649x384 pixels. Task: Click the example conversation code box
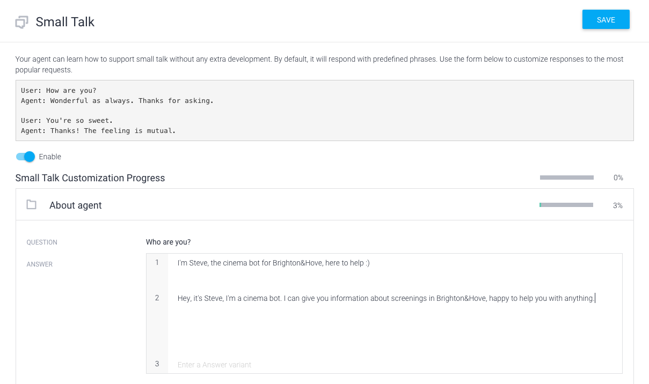click(x=324, y=110)
